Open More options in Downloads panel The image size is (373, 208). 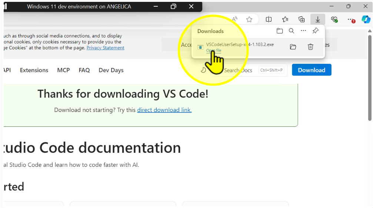tap(303, 31)
